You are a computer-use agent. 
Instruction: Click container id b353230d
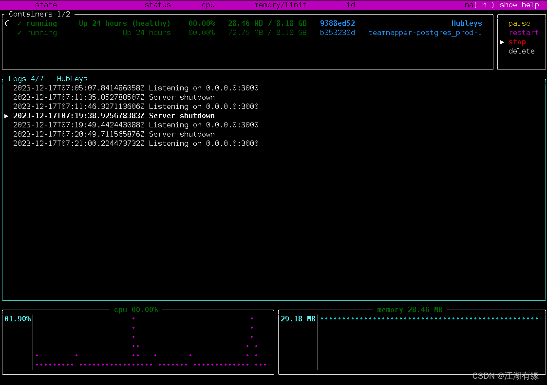tap(338, 33)
